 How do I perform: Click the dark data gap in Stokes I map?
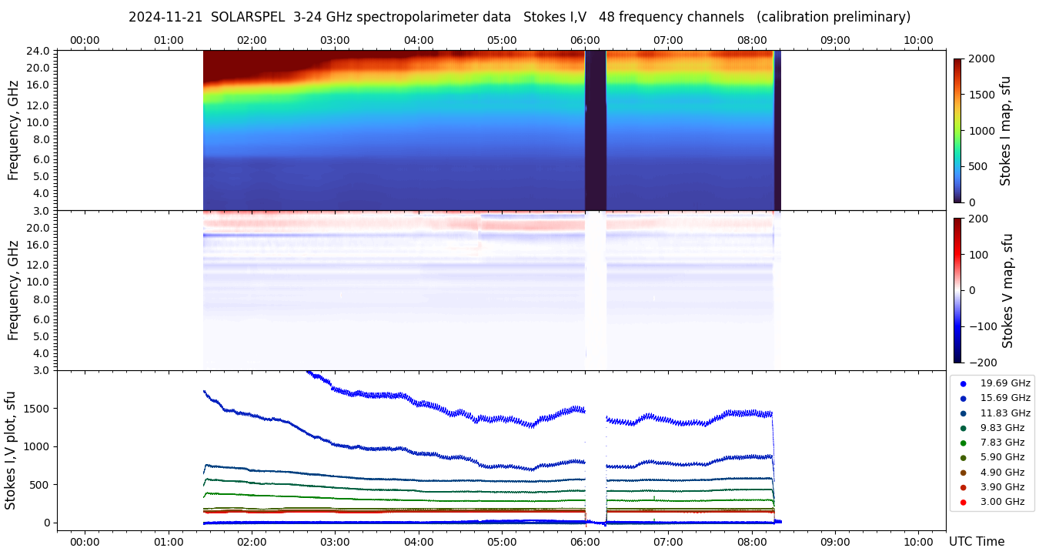(595, 130)
